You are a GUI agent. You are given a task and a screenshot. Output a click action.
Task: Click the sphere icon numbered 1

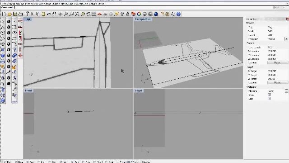pyautogui.click(x=9, y=22)
